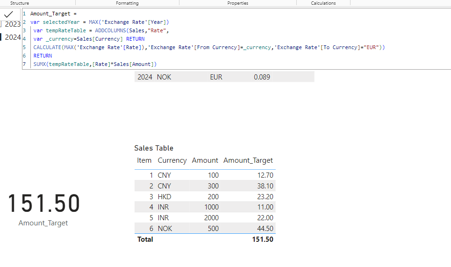The image size is (451, 267).
Task: Commit the formula with the checkmark icon
Action: coord(8,14)
